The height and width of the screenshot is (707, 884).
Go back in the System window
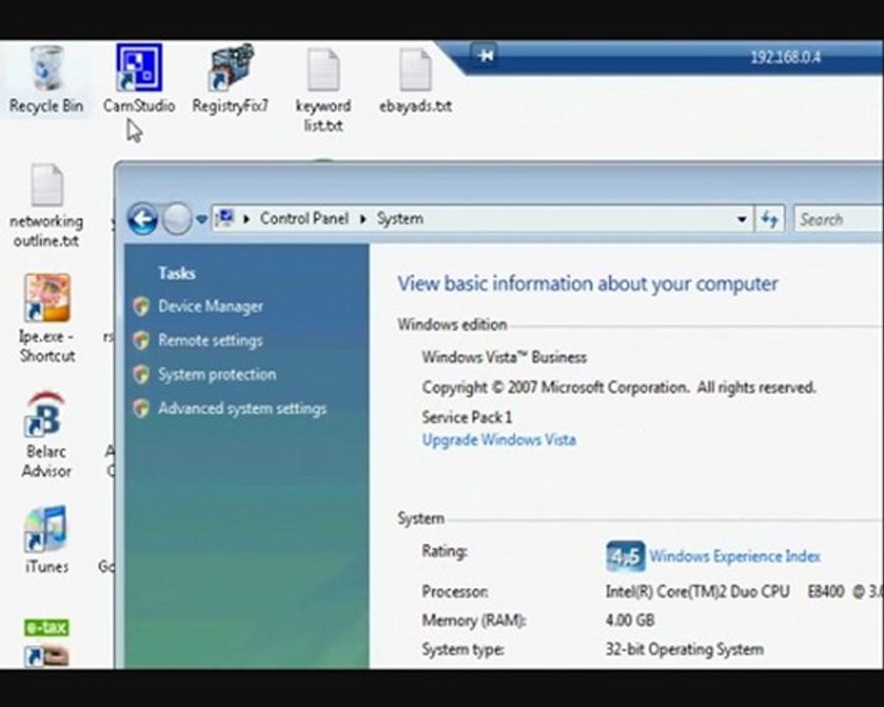coord(142,219)
